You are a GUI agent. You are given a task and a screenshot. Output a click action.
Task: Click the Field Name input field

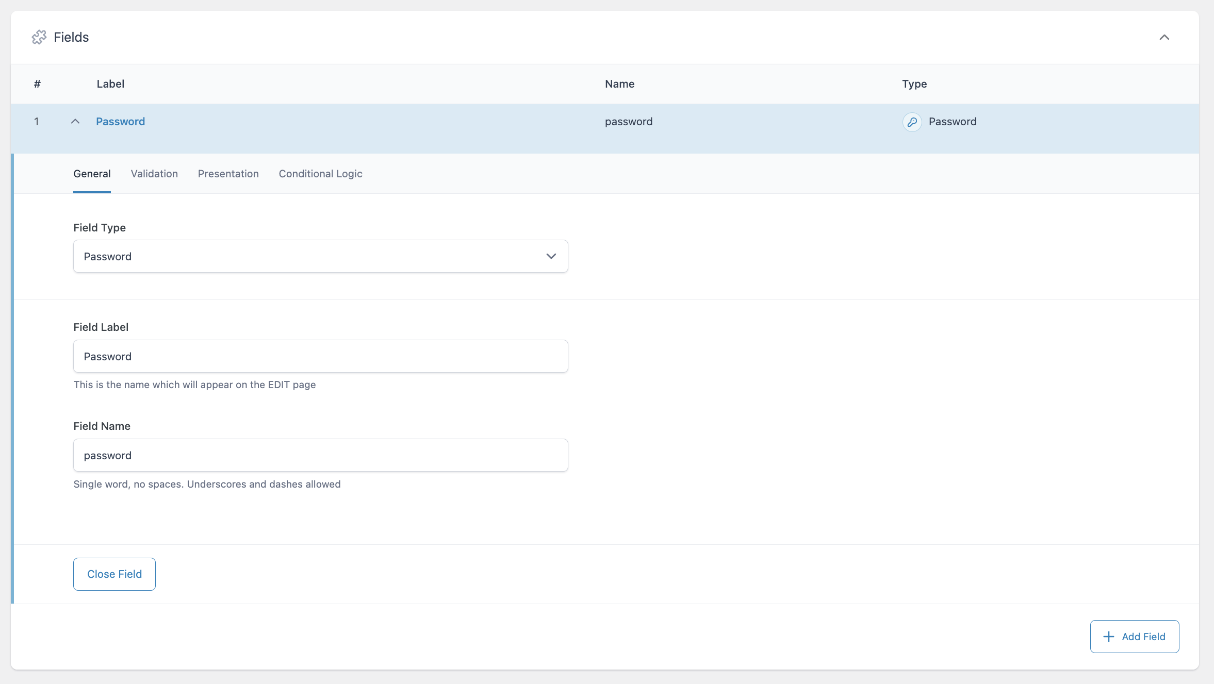pos(320,455)
